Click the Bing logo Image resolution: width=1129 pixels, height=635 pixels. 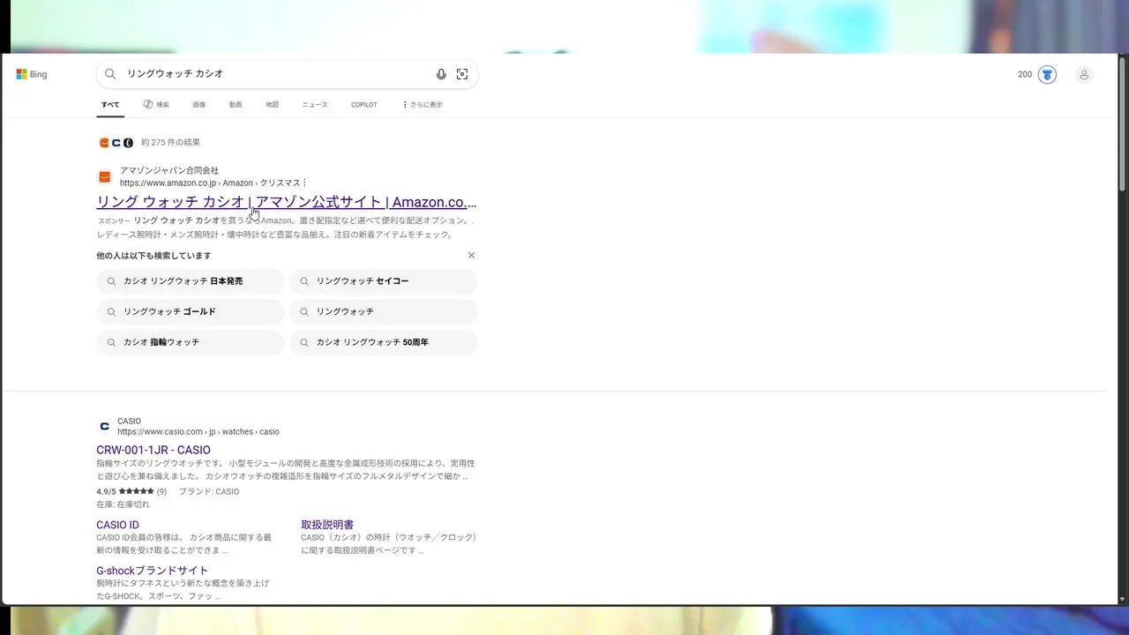point(32,74)
